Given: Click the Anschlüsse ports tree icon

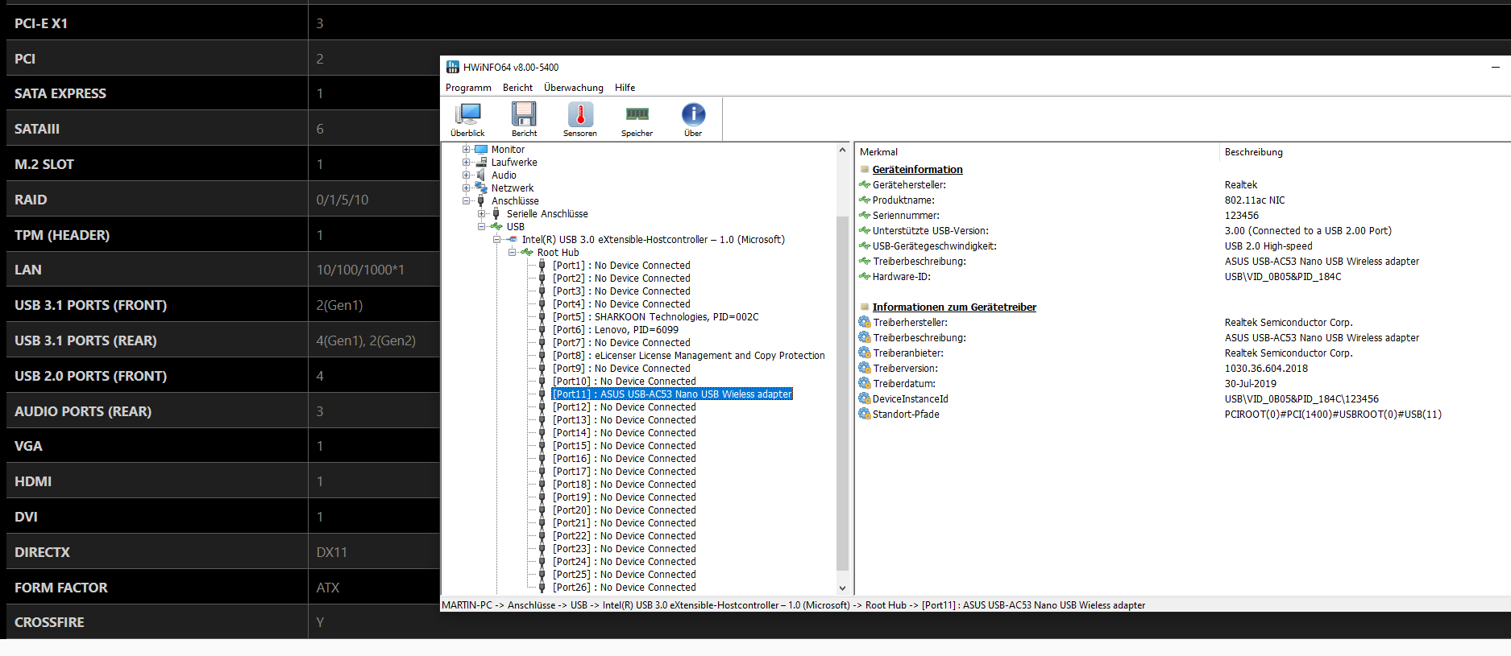Looking at the screenshot, I should point(481,200).
